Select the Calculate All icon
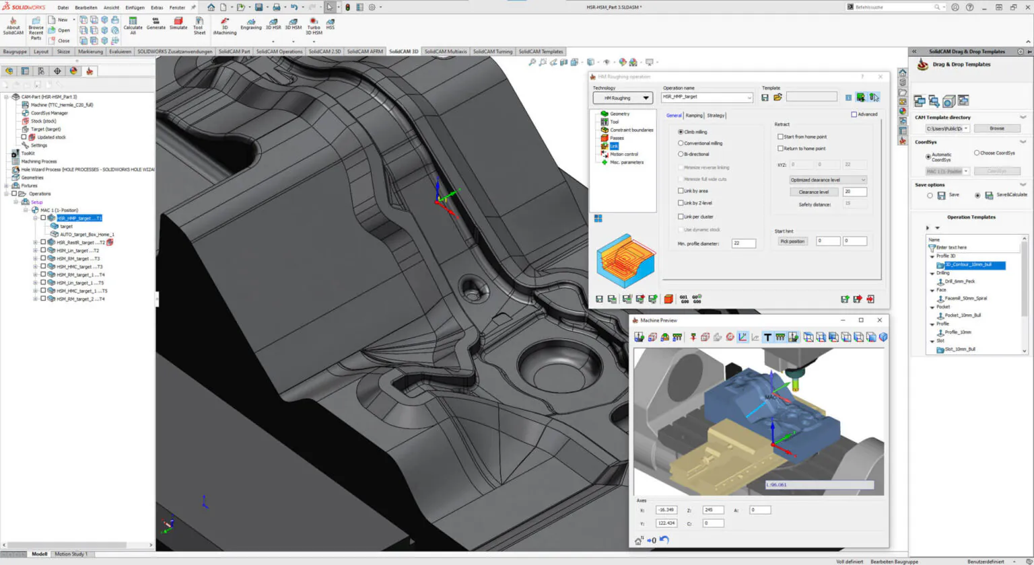This screenshot has height=565, width=1034. [133, 25]
